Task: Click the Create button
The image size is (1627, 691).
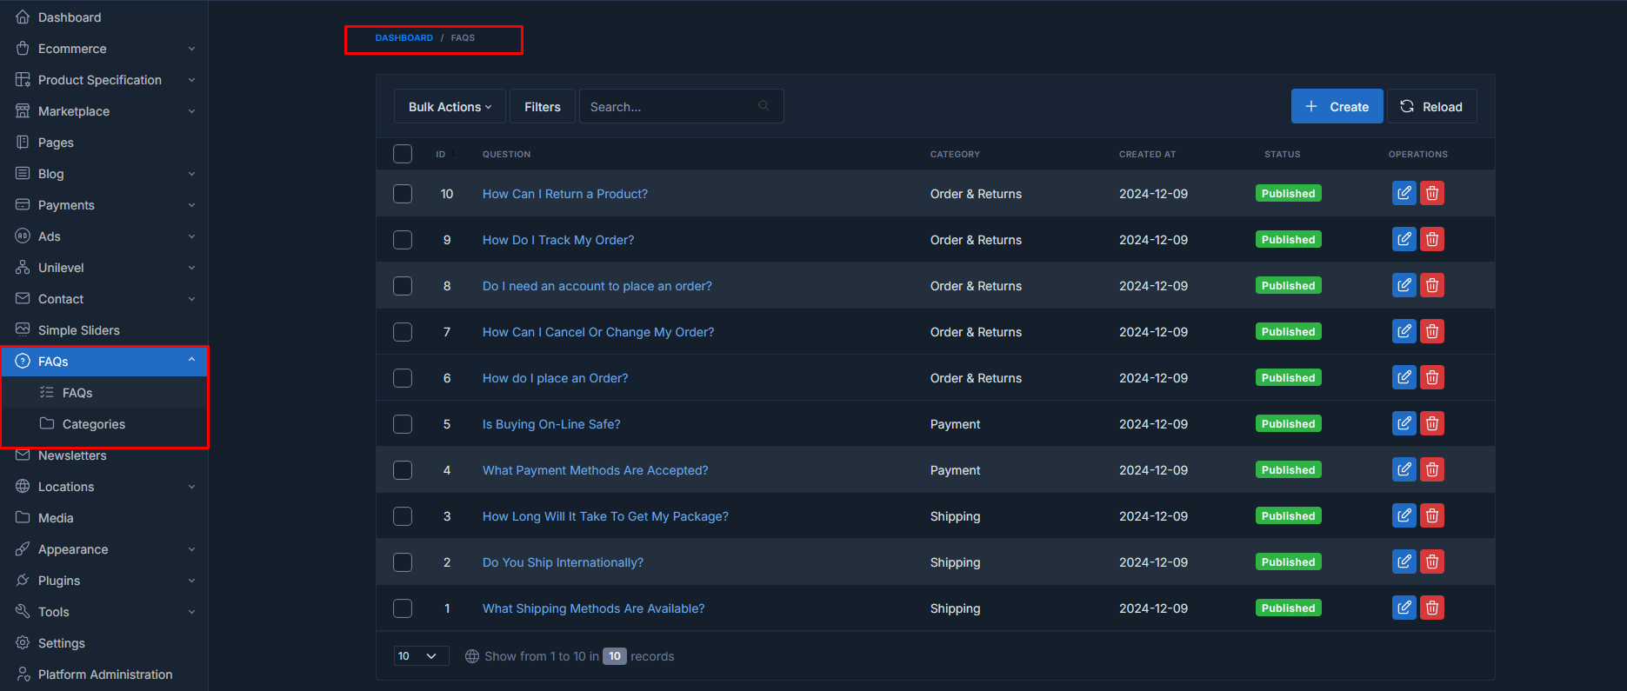Action: click(1337, 106)
